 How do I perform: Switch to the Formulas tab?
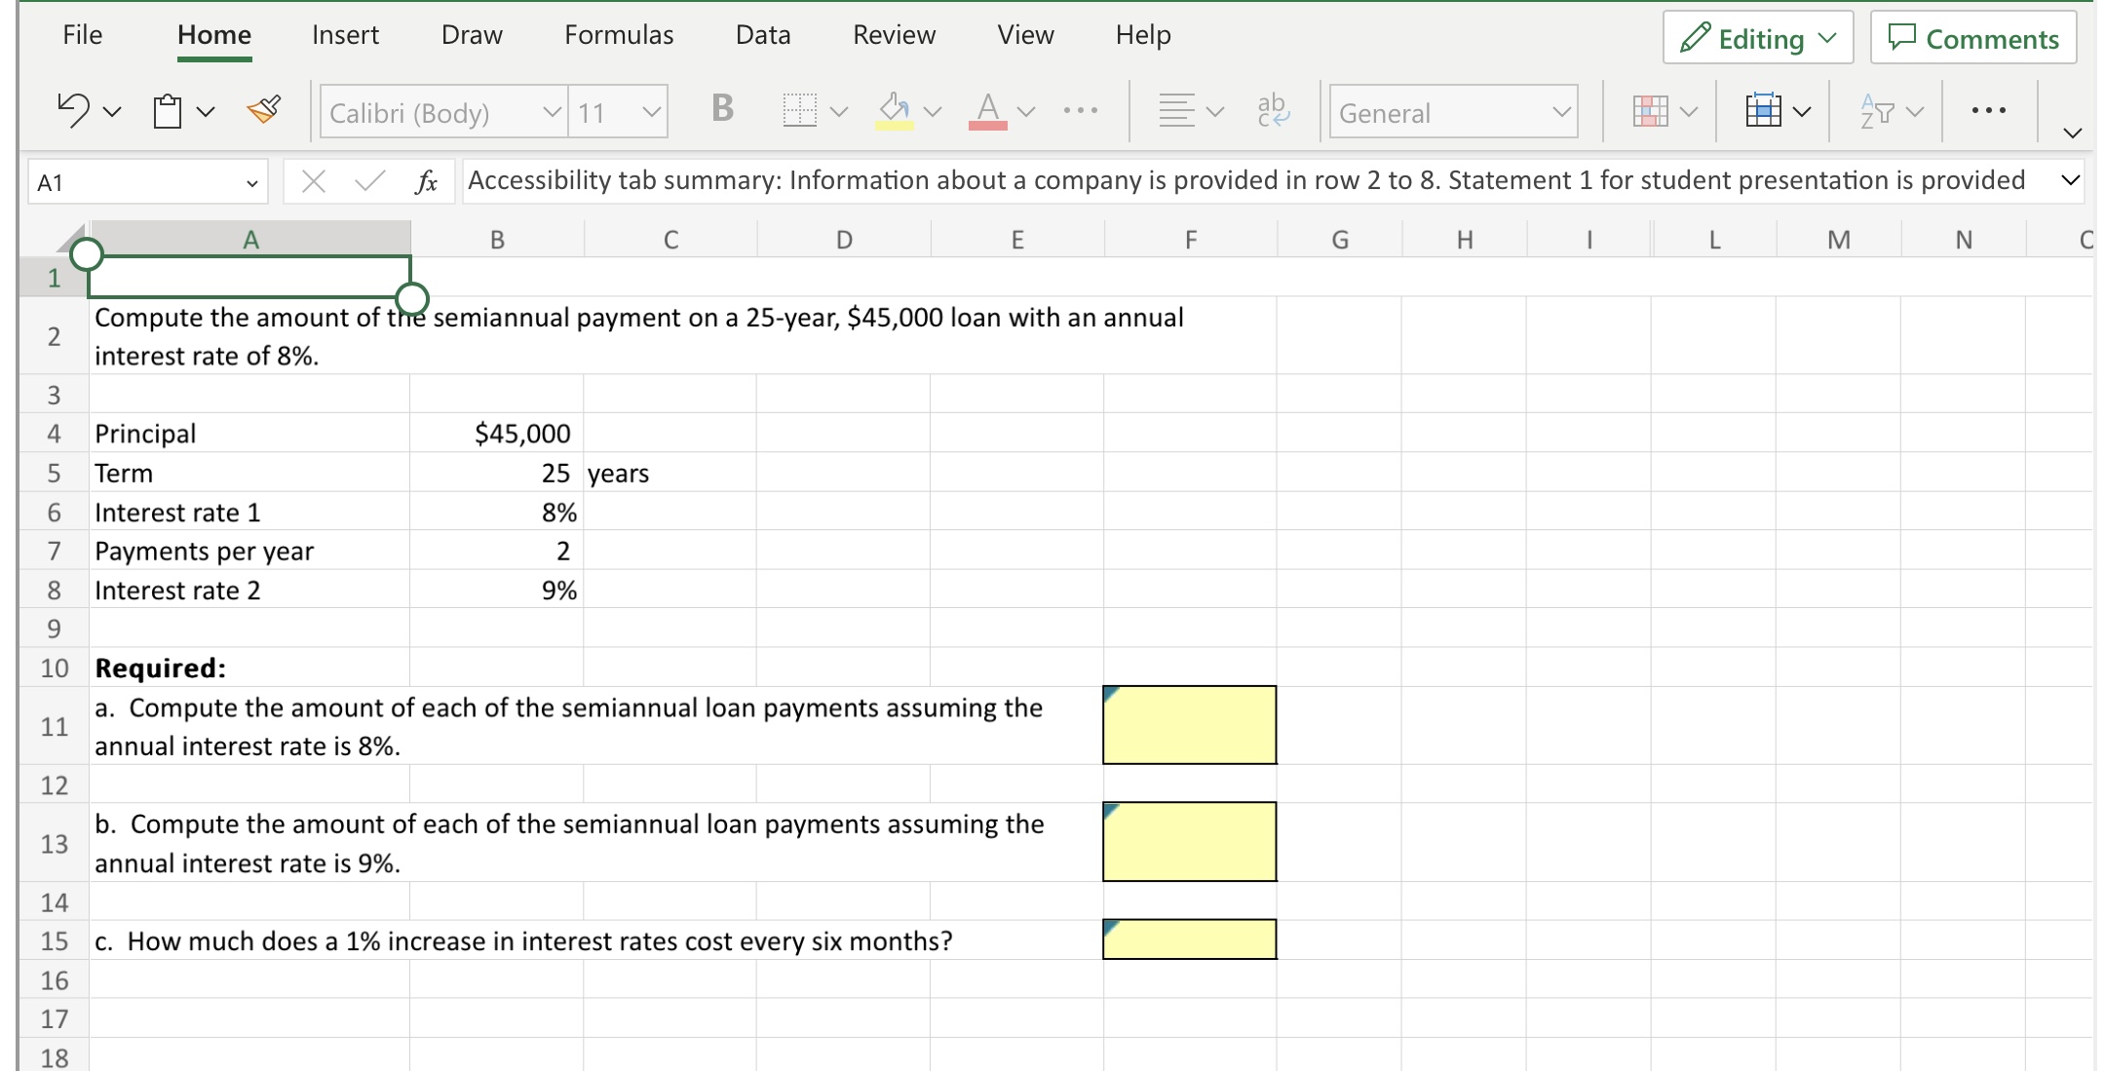[x=617, y=34]
